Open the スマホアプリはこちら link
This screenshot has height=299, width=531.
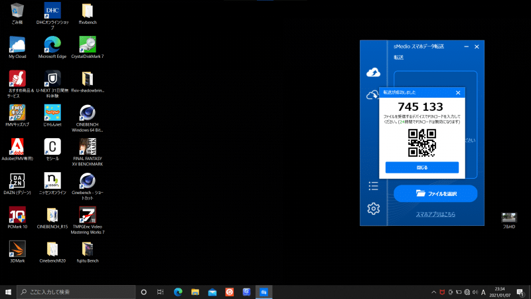[x=435, y=214]
